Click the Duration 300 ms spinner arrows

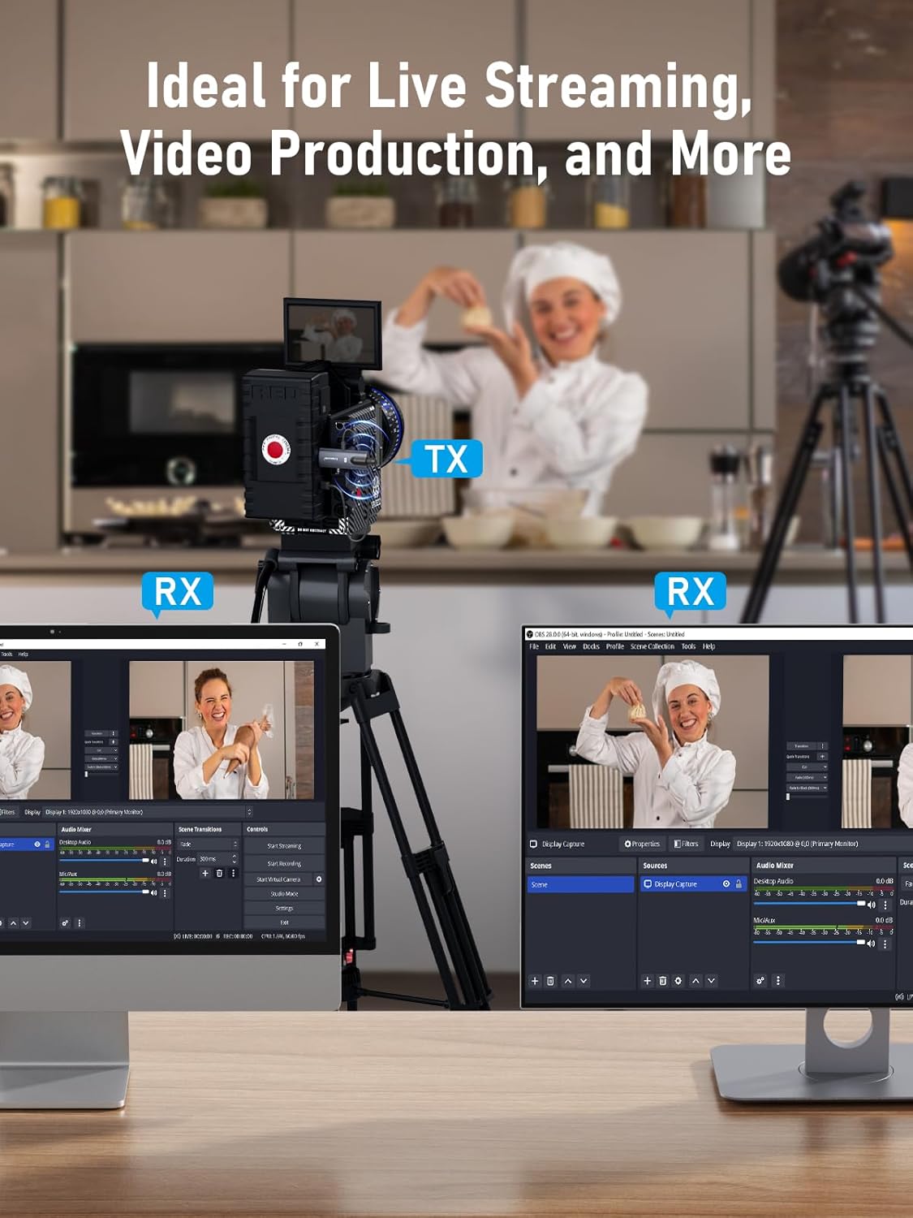coord(235,859)
